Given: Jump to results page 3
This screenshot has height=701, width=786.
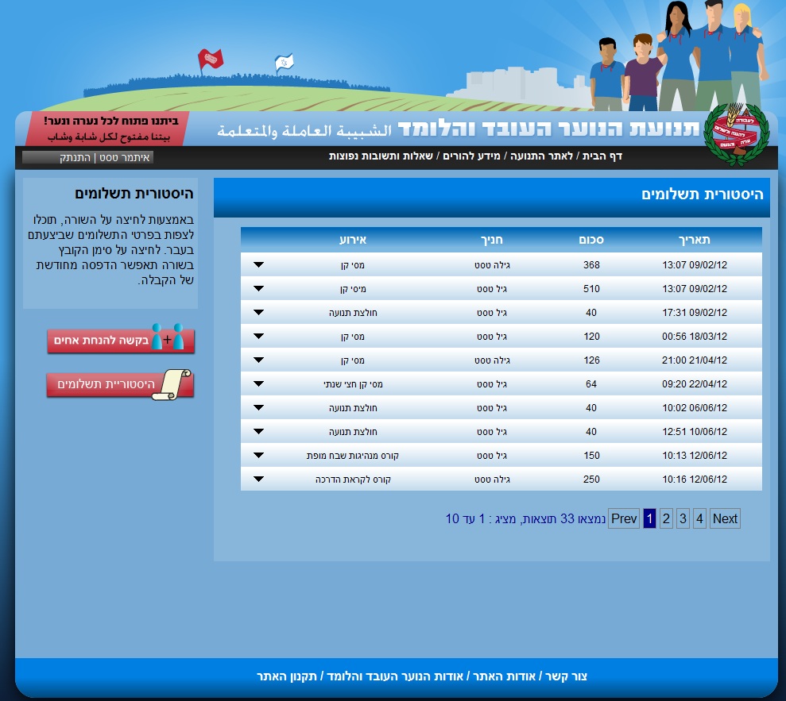Looking at the screenshot, I should [682, 518].
